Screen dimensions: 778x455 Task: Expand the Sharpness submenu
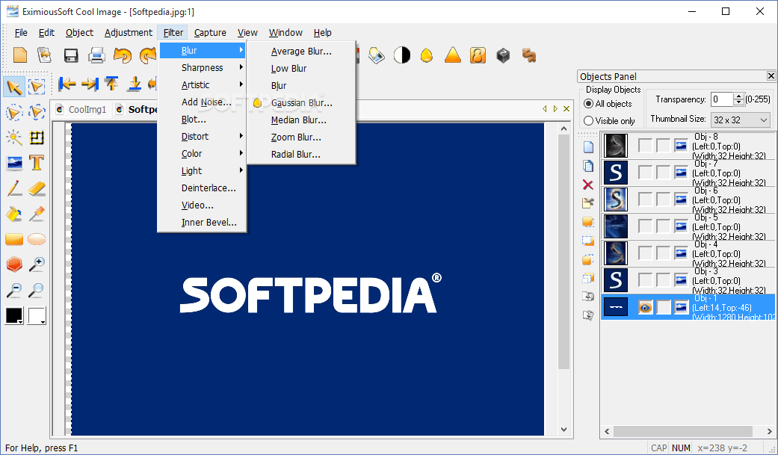pyautogui.click(x=202, y=67)
